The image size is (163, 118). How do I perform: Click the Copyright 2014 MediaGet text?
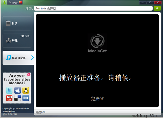[x=16, y=109]
